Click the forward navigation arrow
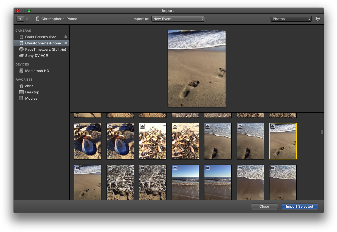 (27, 19)
